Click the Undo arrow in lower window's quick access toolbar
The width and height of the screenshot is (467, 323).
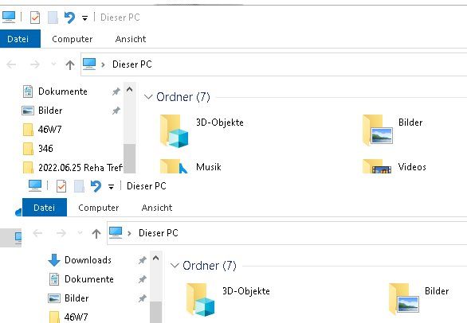tap(96, 186)
